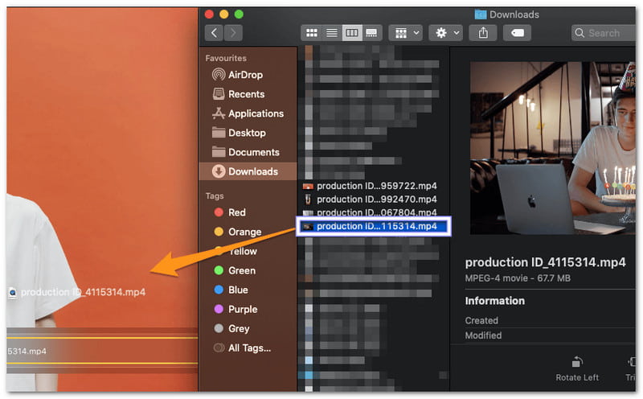Click the Back navigation arrow
The width and height of the screenshot is (643, 399).
[214, 33]
